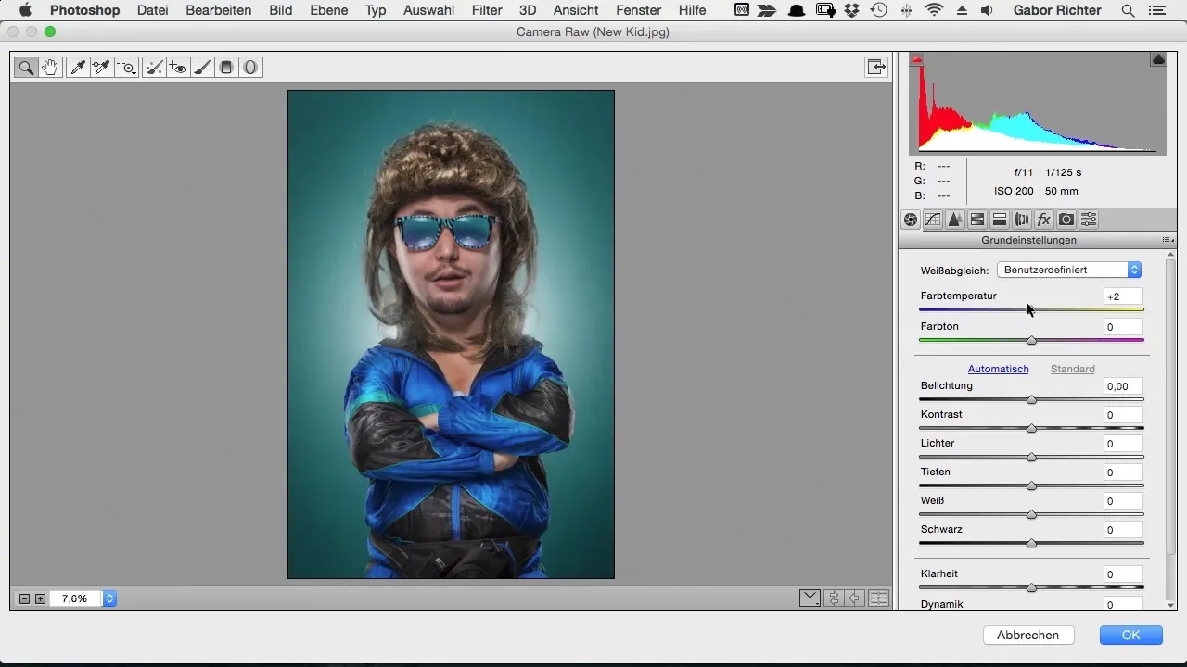Select the Spot Removal brush tool
The image size is (1187, 667).
(x=155, y=67)
